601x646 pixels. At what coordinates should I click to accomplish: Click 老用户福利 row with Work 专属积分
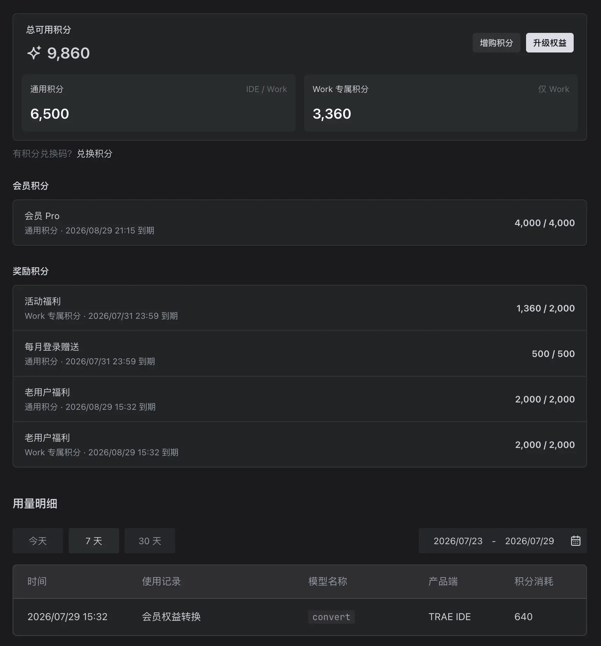(x=300, y=444)
